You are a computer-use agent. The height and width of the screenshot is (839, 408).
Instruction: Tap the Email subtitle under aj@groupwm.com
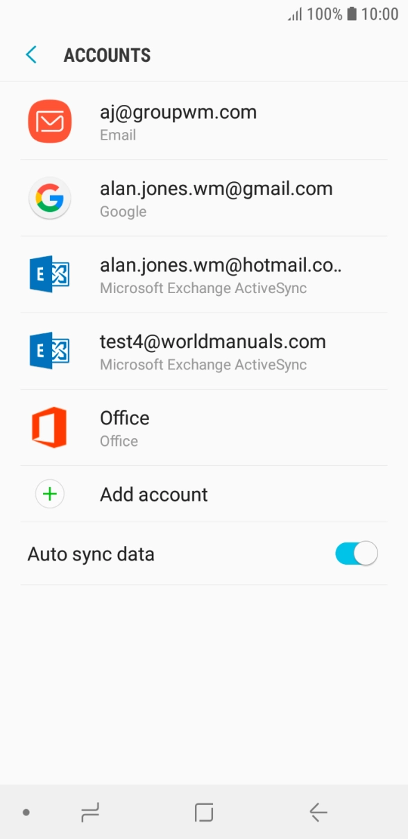pos(118,135)
